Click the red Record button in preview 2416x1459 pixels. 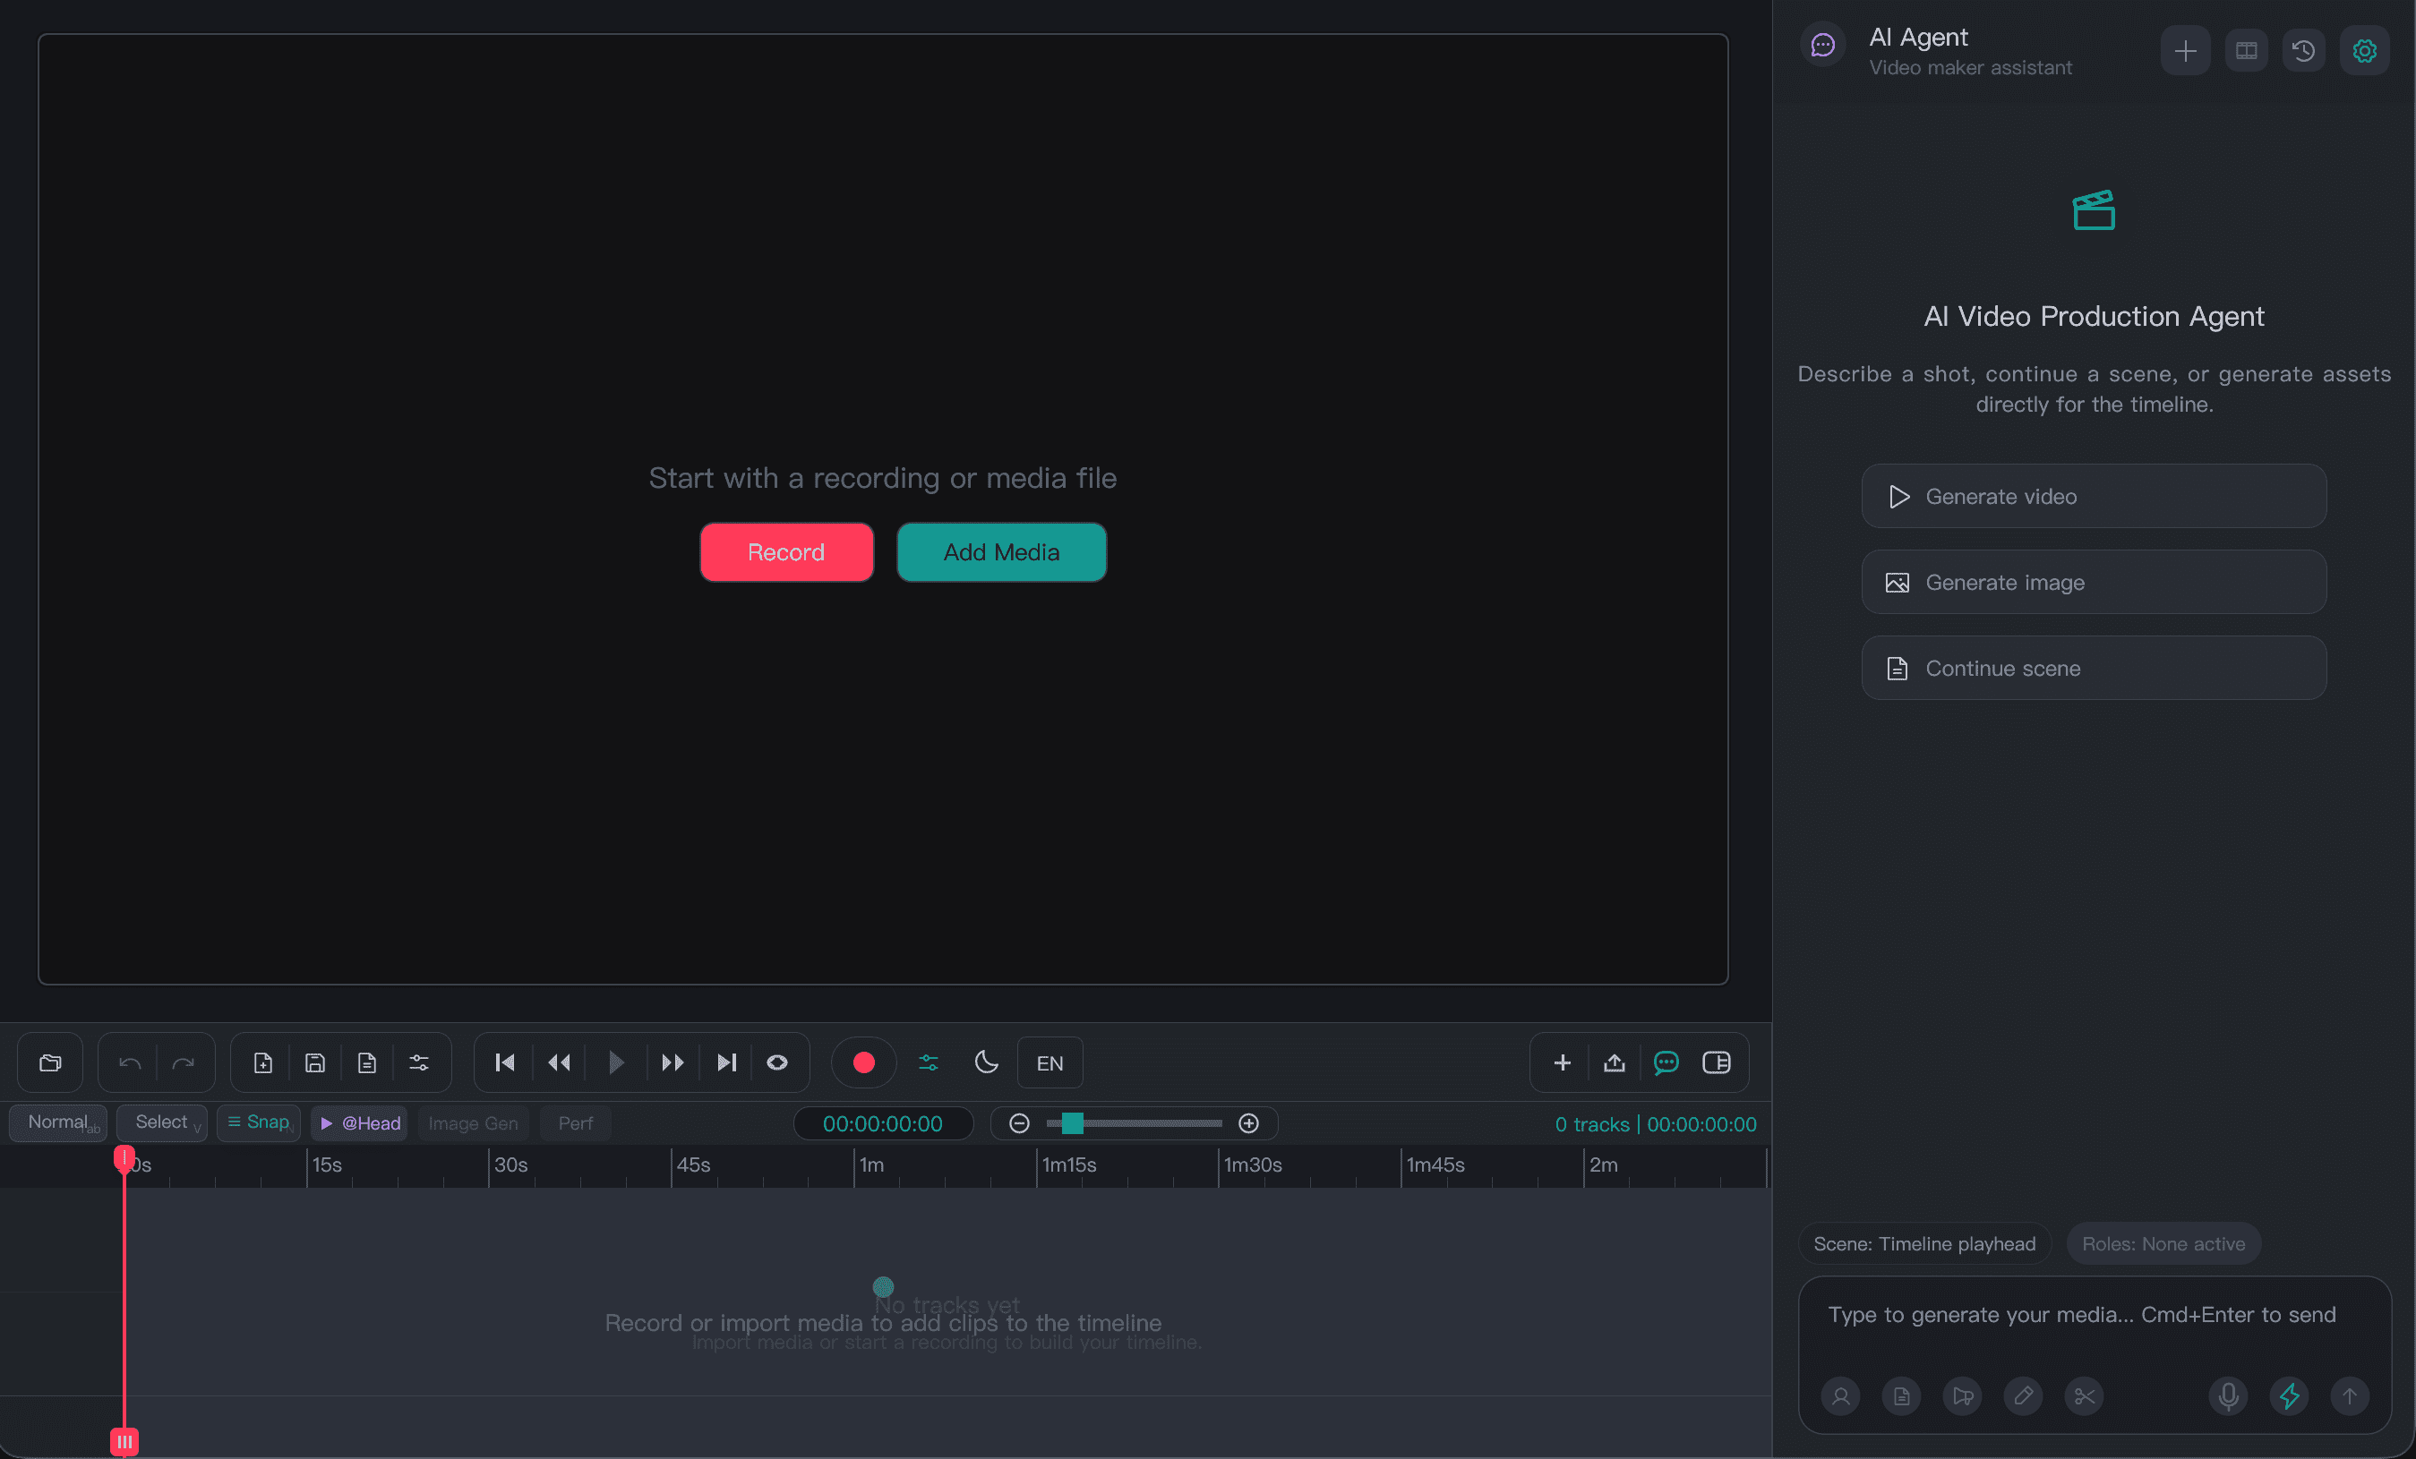click(786, 552)
